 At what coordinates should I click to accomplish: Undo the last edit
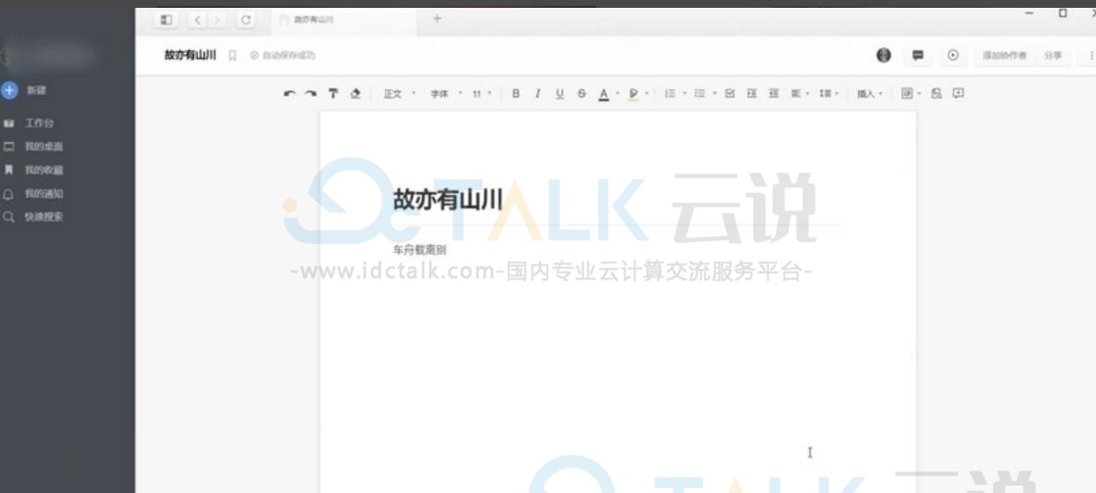coord(289,94)
